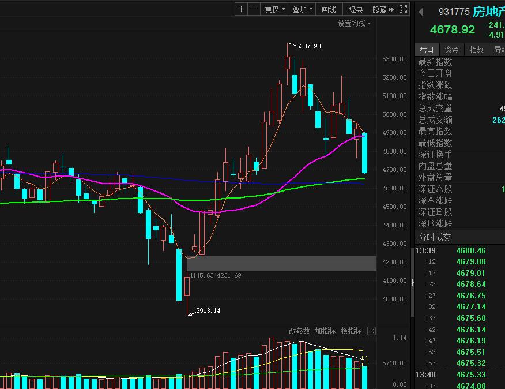Screen dimensions: 505x389
Task: Expand the 设置均线 moving average settings
Action: pyautogui.click(x=354, y=23)
